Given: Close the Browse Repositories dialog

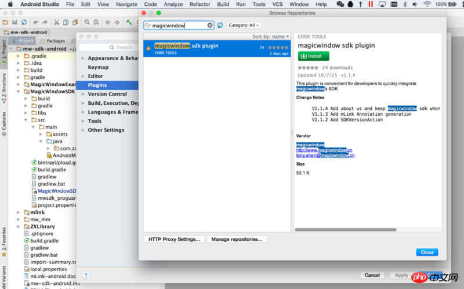Looking at the screenshot, I should 427,253.
